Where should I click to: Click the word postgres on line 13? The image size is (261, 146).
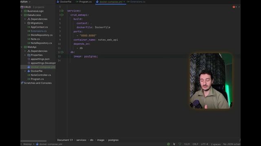coord(91,56)
